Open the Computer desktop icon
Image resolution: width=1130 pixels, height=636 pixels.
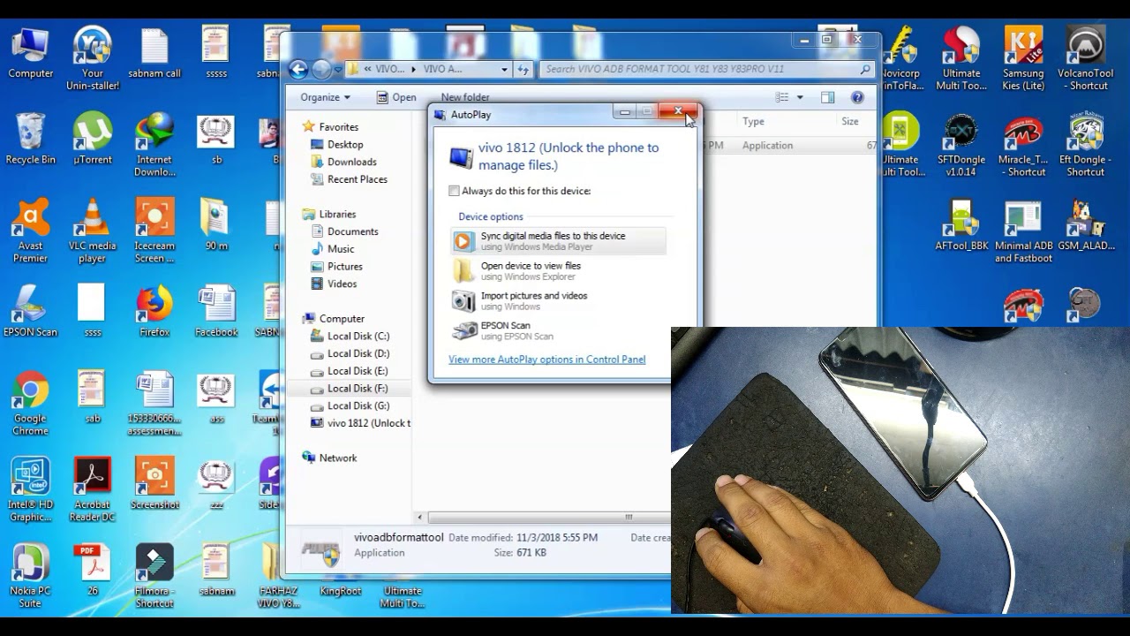30,53
